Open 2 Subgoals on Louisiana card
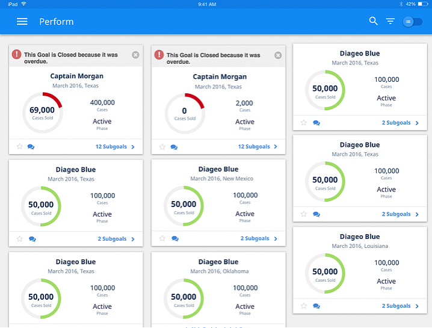Screen dimensions: 432x328 [x=396, y=306]
